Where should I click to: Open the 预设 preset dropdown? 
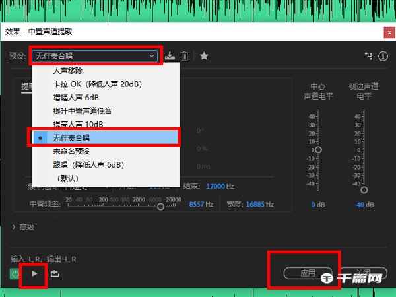(94, 56)
